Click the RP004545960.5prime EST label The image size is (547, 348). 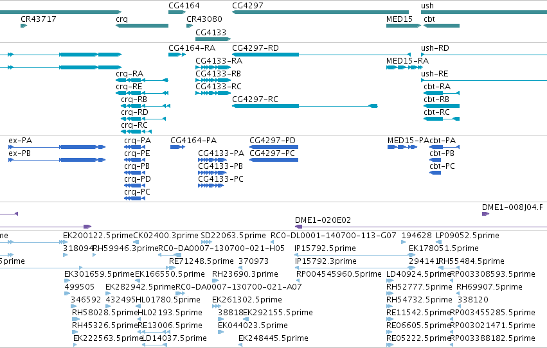(339, 275)
